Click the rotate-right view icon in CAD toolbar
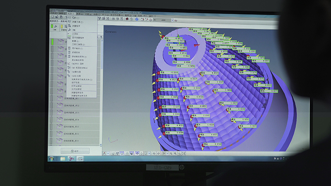 click(x=158, y=153)
